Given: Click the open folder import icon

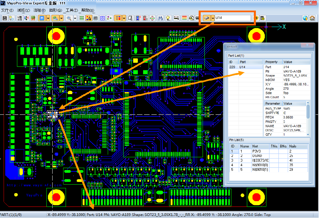Looking at the screenshot, I should [x=12, y=18].
